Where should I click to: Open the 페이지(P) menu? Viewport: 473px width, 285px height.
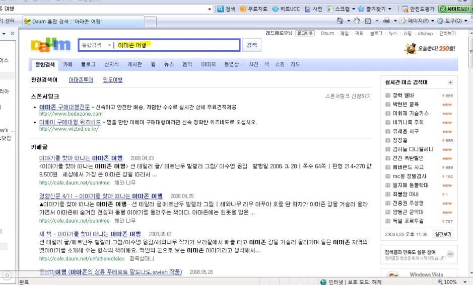pyautogui.click(x=417, y=21)
